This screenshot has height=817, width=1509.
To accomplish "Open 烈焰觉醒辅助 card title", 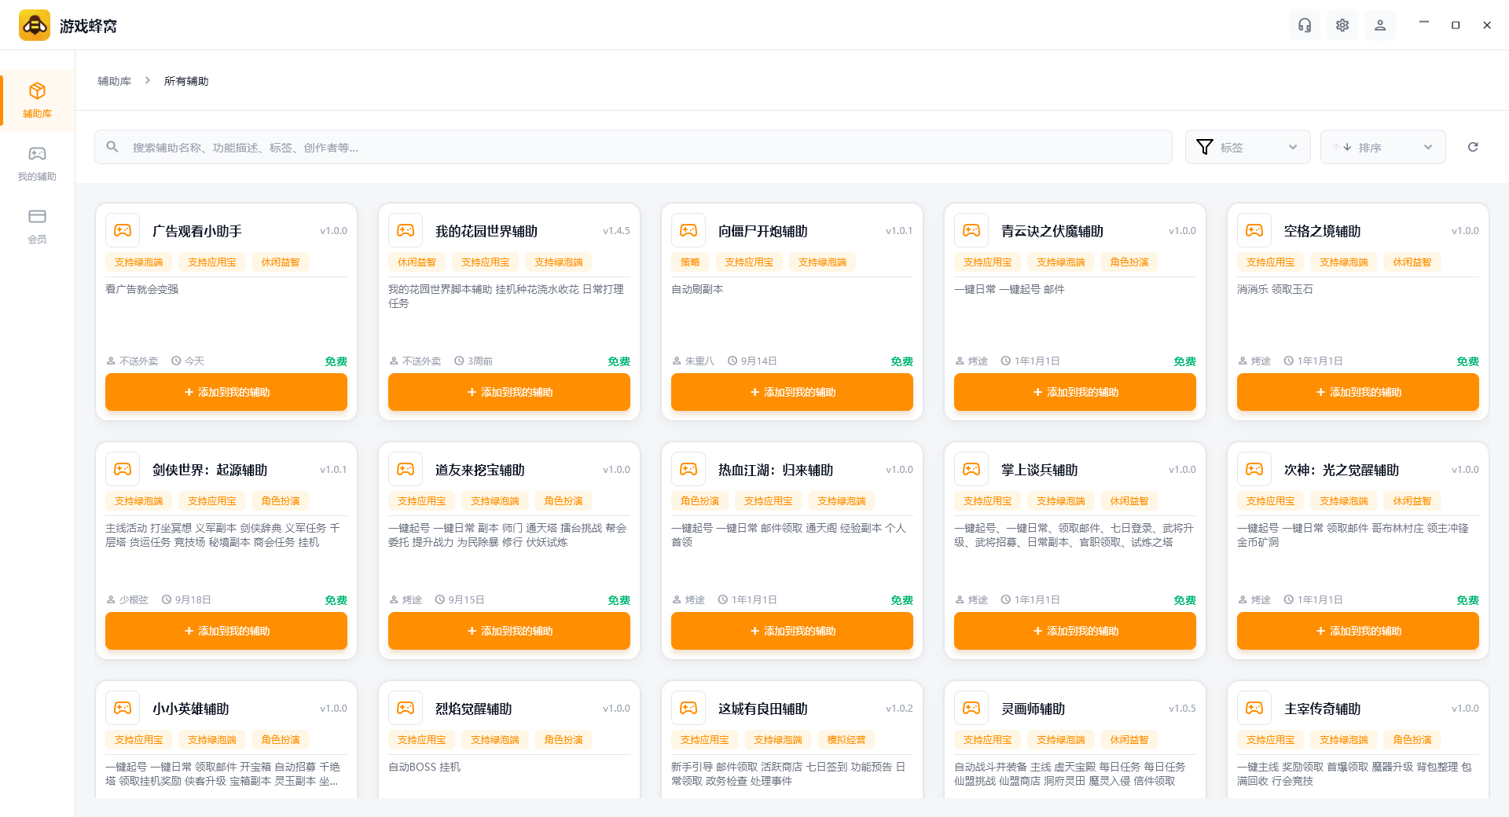I will [473, 709].
